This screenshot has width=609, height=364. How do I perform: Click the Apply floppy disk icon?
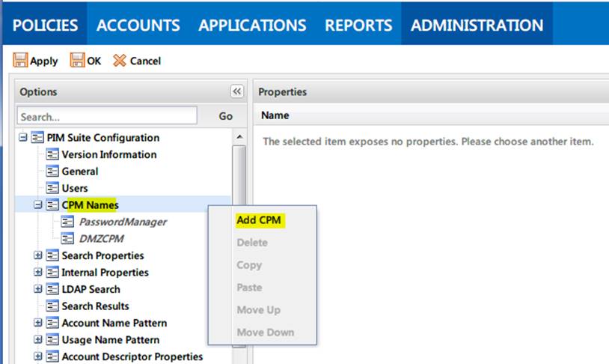coord(20,60)
